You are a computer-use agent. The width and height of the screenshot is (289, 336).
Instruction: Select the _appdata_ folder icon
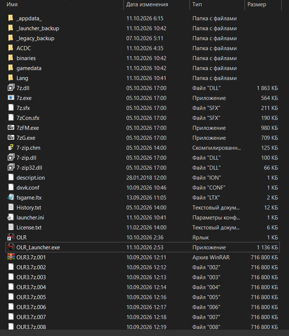point(11,18)
